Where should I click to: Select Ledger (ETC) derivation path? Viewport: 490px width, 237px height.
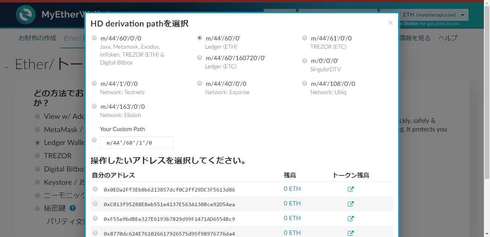coord(199,58)
